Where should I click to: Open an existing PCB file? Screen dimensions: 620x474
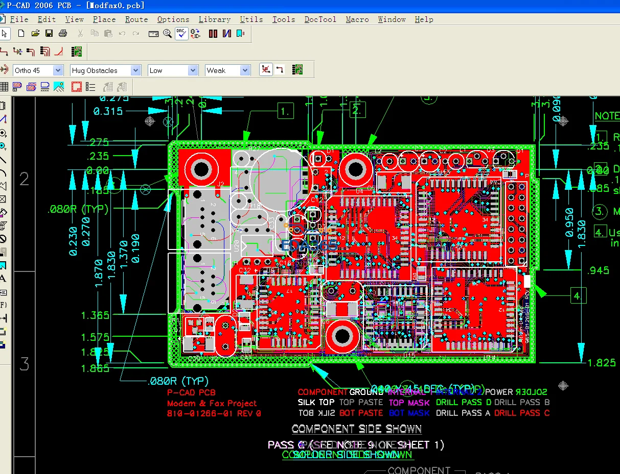(x=35, y=34)
